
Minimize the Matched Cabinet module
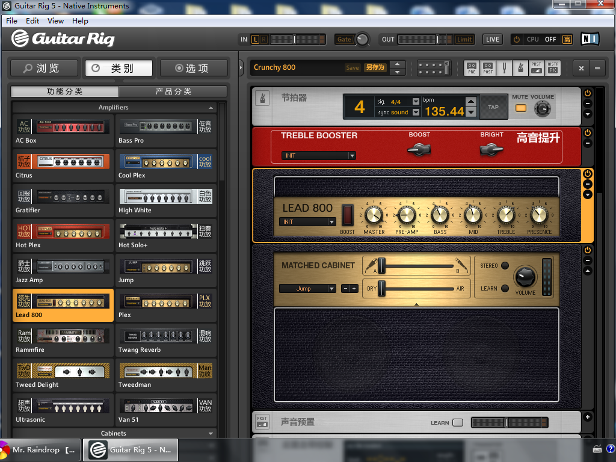point(587,260)
